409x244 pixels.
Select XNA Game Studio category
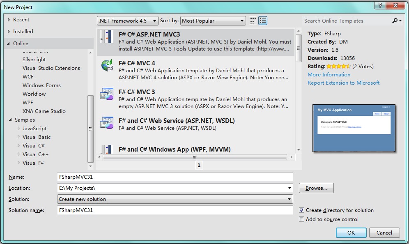(44, 111)
